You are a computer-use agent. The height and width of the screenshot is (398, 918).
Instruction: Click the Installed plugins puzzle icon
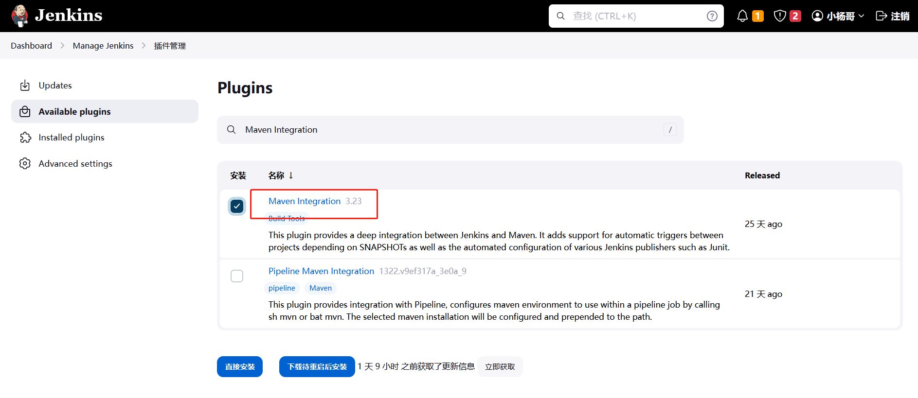click(25, 138)
